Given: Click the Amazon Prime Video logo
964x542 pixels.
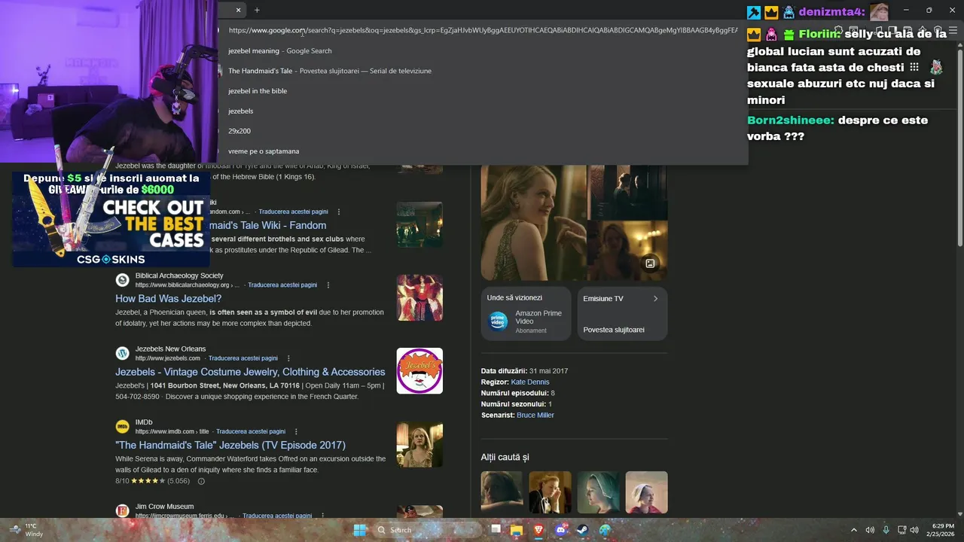Looking at the screenshot, I should point(498,321).
